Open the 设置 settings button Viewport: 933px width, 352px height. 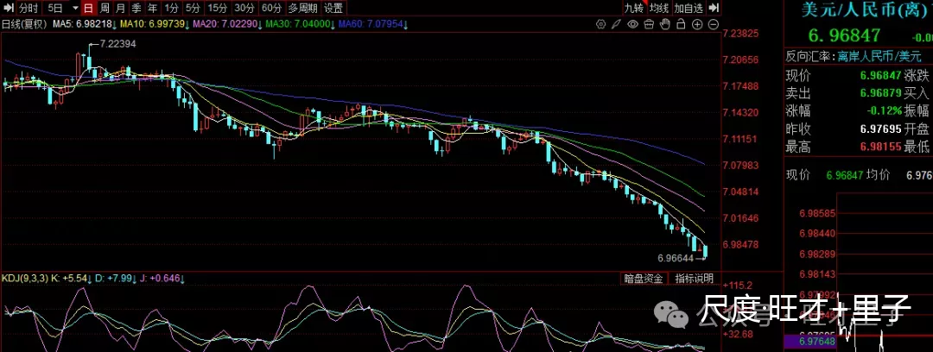click(x=333, y=8)
